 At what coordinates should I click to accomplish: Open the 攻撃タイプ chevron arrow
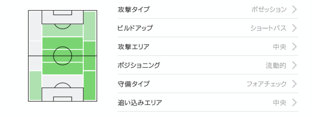pyautogui.click(x=295, y=9)
